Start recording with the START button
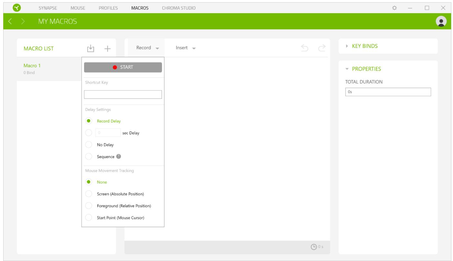 [123, 67]
